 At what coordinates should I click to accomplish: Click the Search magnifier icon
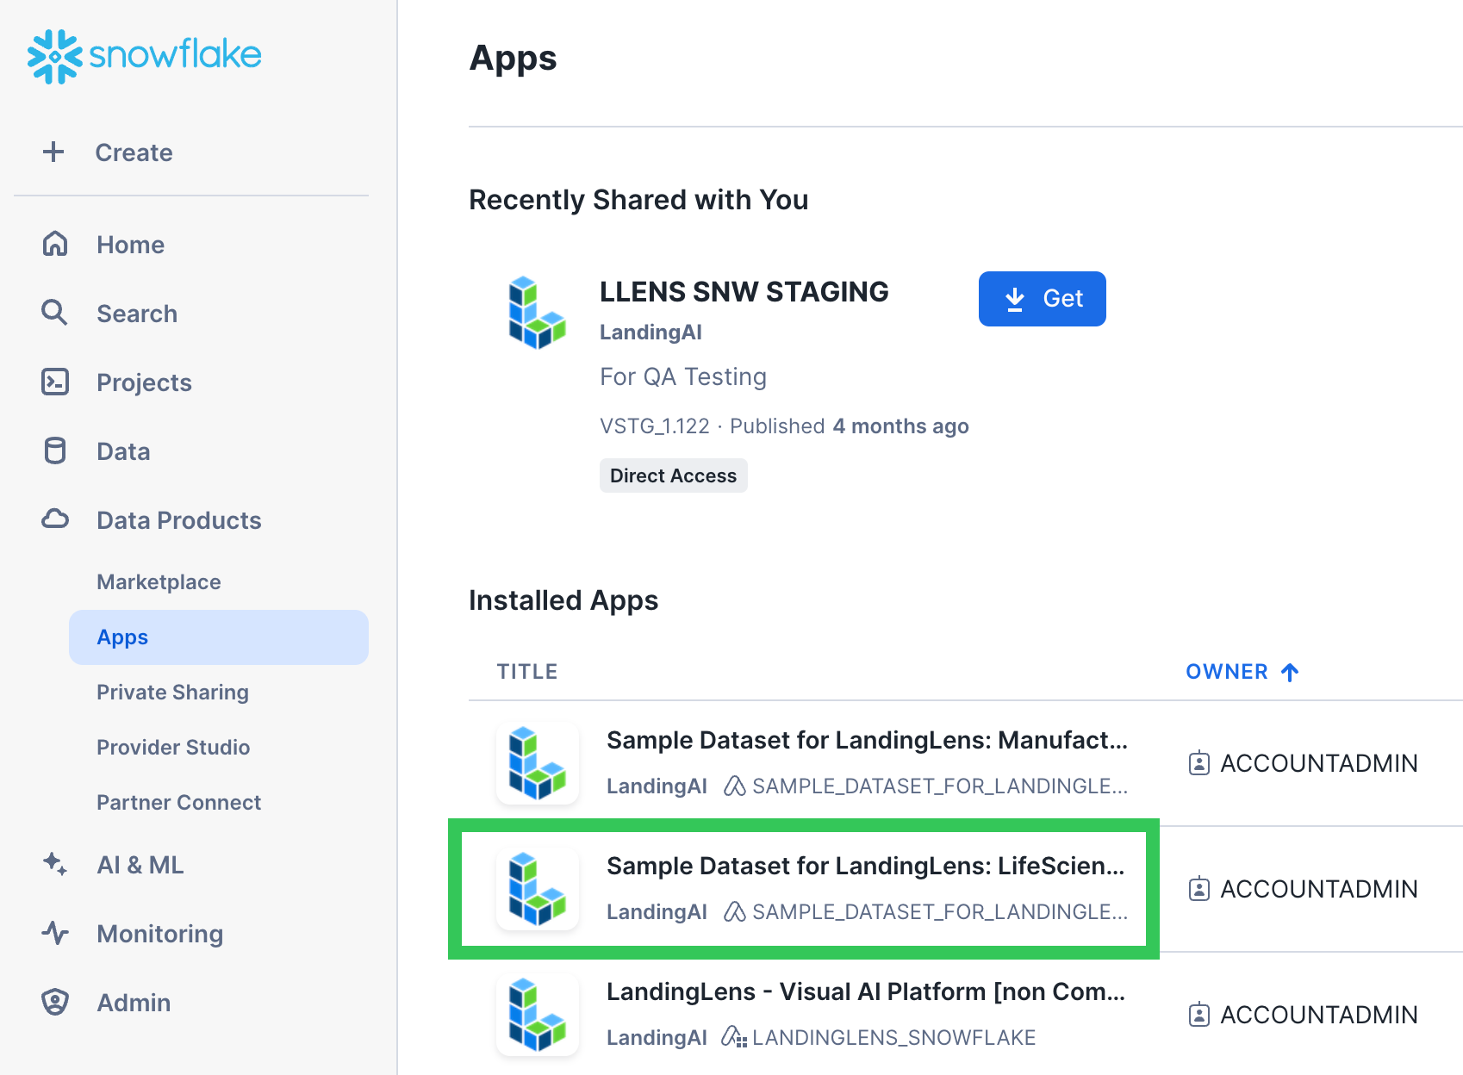point(55,313)
